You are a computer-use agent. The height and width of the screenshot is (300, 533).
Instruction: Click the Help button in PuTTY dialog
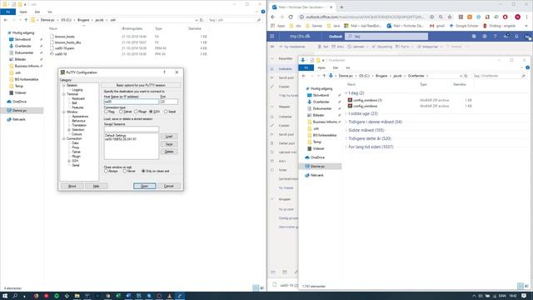click(97, 186)
